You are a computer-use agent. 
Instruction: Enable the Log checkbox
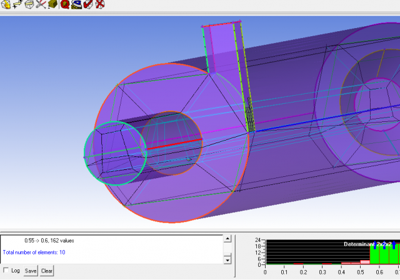(x=6, y=271)
